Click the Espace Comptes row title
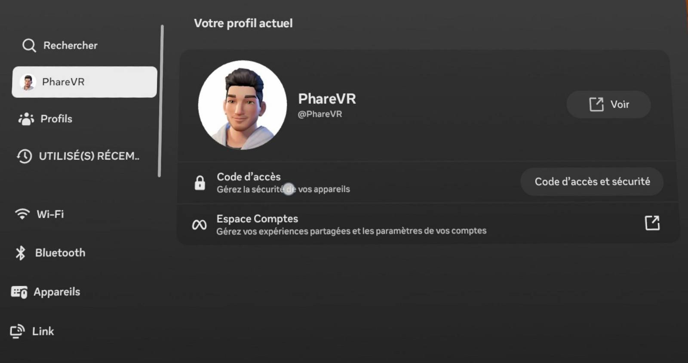Image resolution: width=688 pixels, height=363 pixels. tap(257, 219)
